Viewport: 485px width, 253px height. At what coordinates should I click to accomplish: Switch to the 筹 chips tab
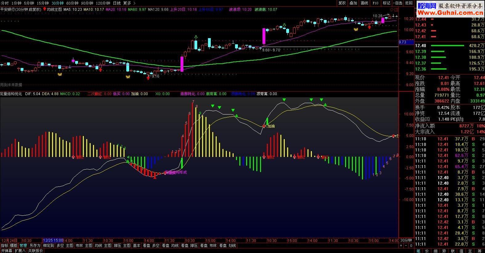tap(479, 251)
